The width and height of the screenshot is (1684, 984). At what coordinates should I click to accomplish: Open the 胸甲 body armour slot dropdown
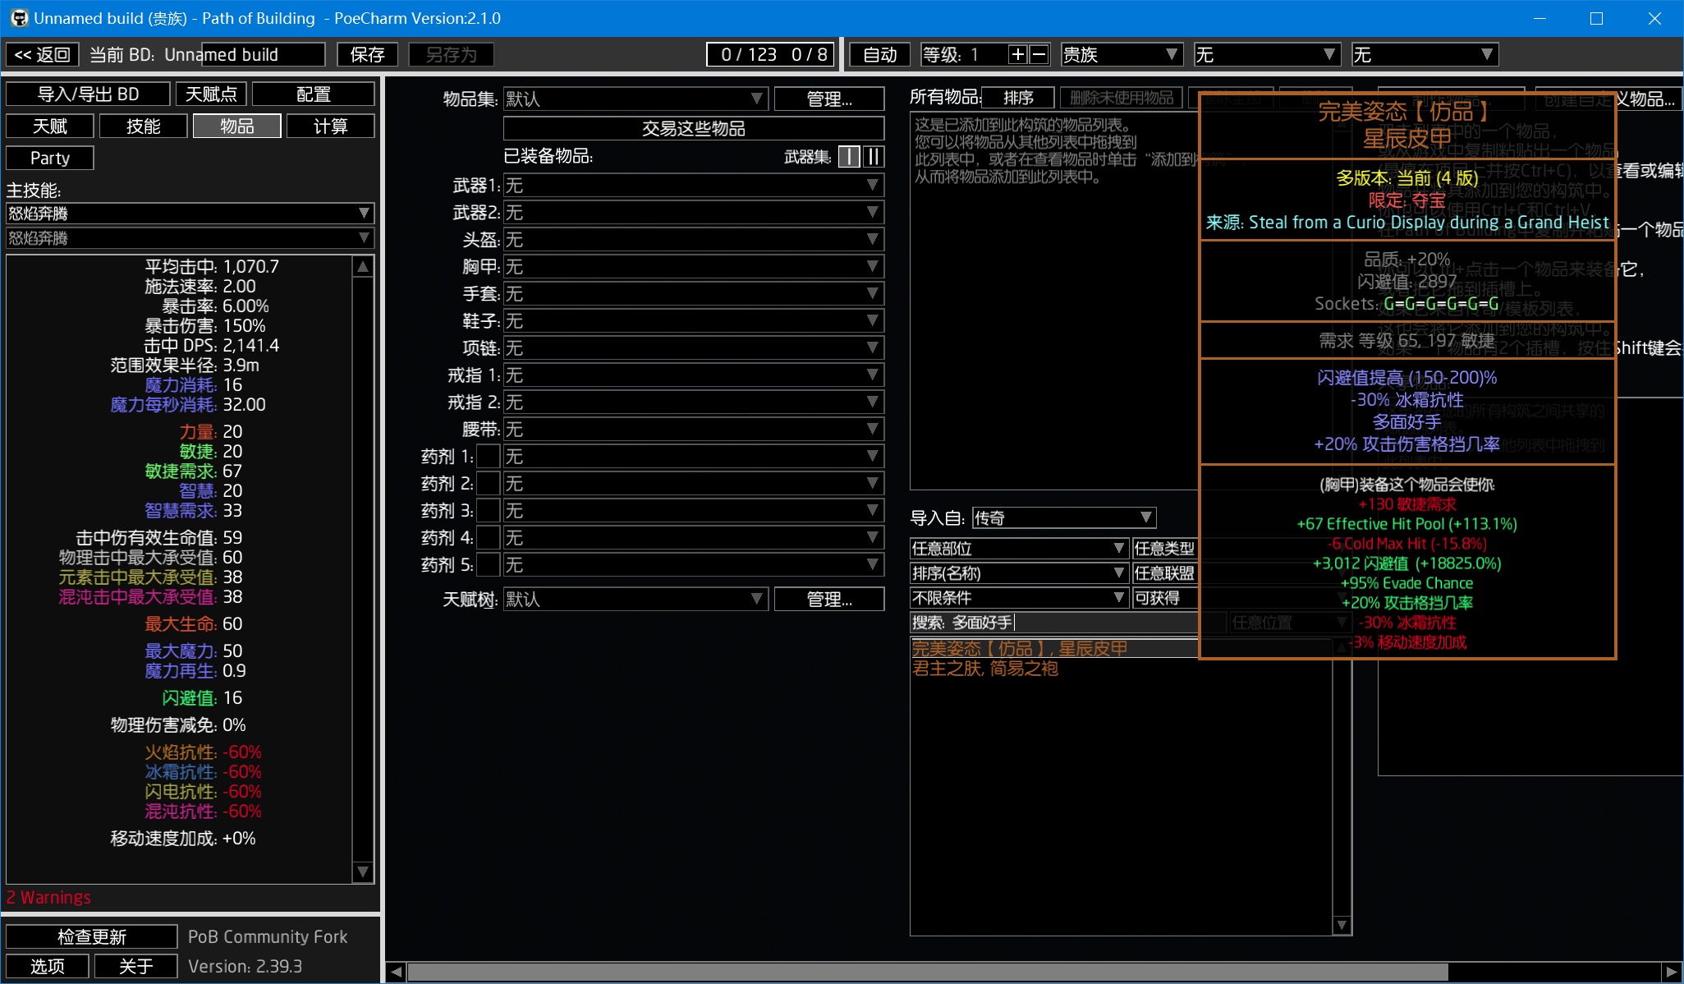tap(694, 267)
